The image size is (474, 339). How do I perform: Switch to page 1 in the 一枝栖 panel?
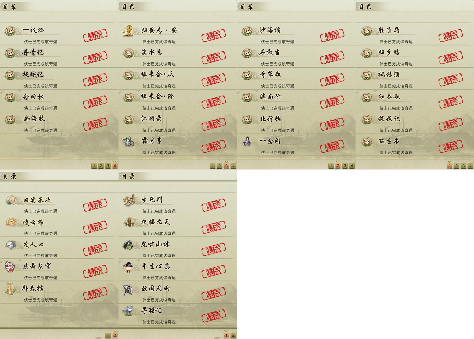click(x=94, y=166)
